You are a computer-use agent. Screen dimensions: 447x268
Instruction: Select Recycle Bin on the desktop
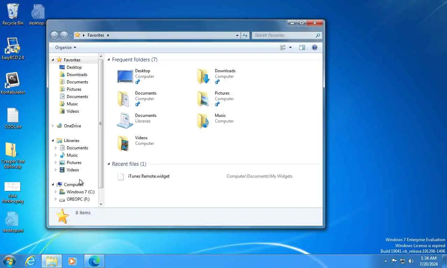[13, 14]
